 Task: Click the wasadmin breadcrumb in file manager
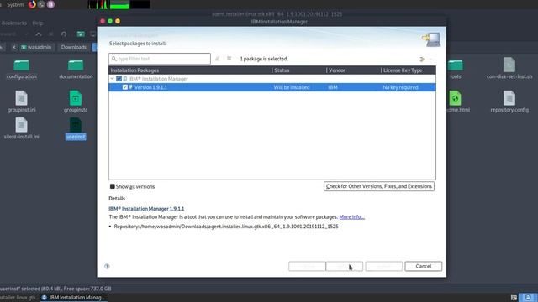(36, 47)
